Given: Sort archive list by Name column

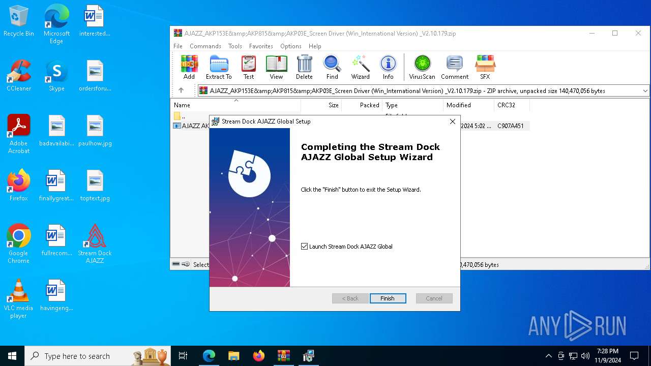Looking at the screenshot, I should pos(235,105).
